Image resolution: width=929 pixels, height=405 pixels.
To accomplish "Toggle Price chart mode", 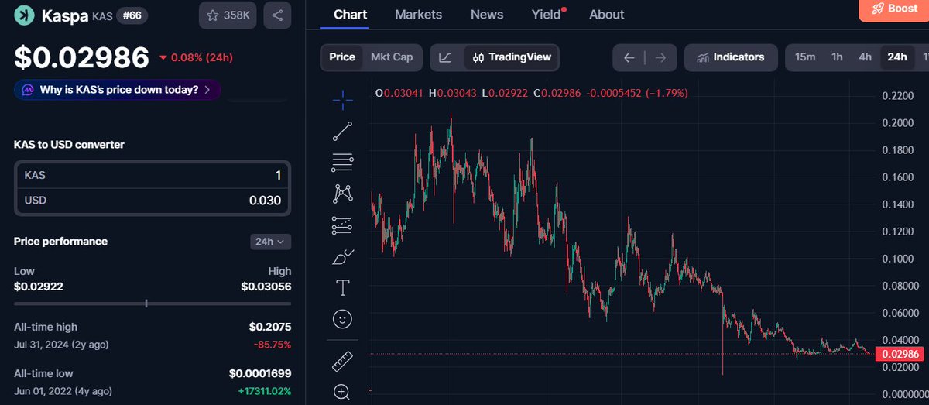I will pos(342,57).
